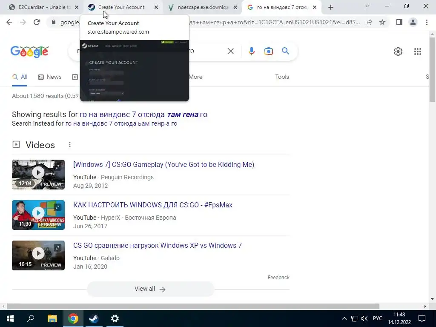This screenshot has width=436, height=327.
Task: Clear the search query with X
Action: 230,51
